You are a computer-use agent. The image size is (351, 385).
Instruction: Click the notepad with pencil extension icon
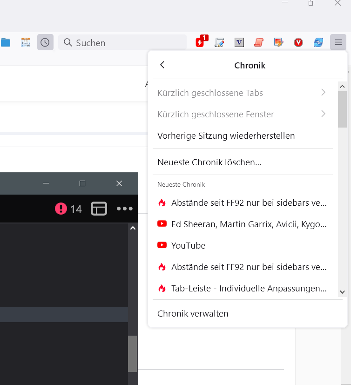coord(219,42)
